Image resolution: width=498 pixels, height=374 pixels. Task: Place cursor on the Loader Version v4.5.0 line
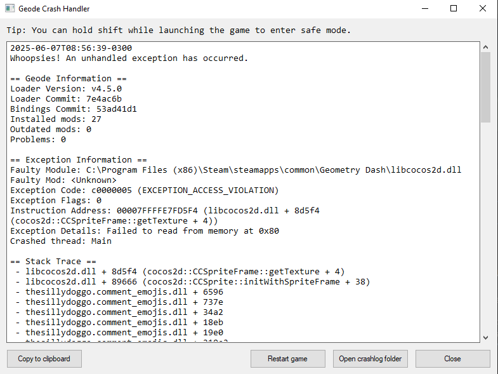point(66,88)
